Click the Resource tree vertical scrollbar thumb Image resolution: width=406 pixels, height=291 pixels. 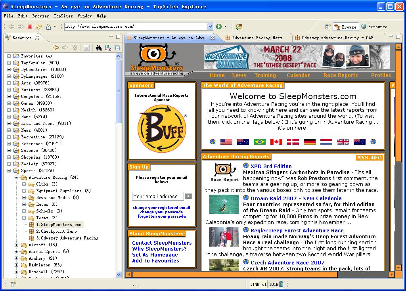tap(118, 92)
